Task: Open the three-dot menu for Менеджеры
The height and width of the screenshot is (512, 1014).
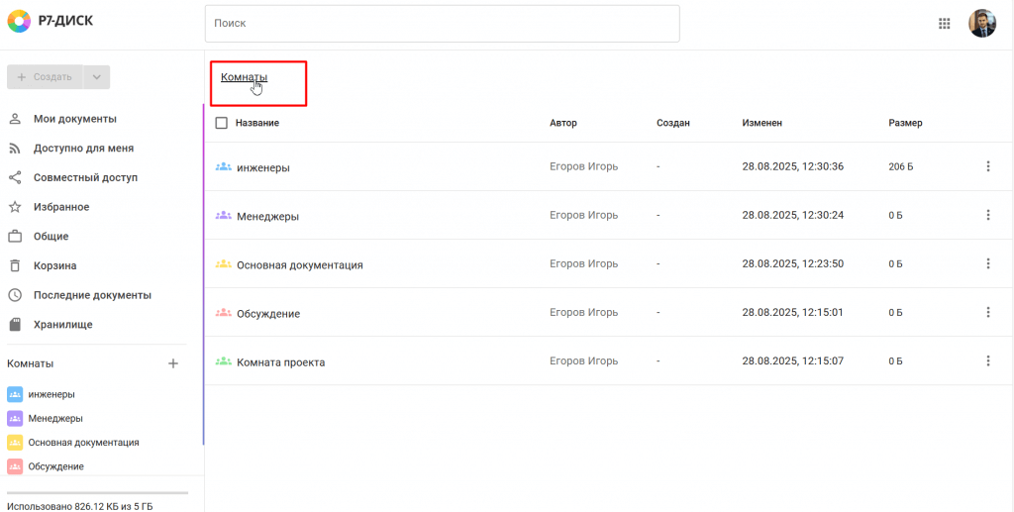Action: tap(987, 215)
